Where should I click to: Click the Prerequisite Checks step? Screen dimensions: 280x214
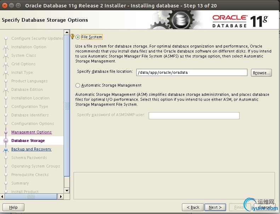tap(30, 175)
